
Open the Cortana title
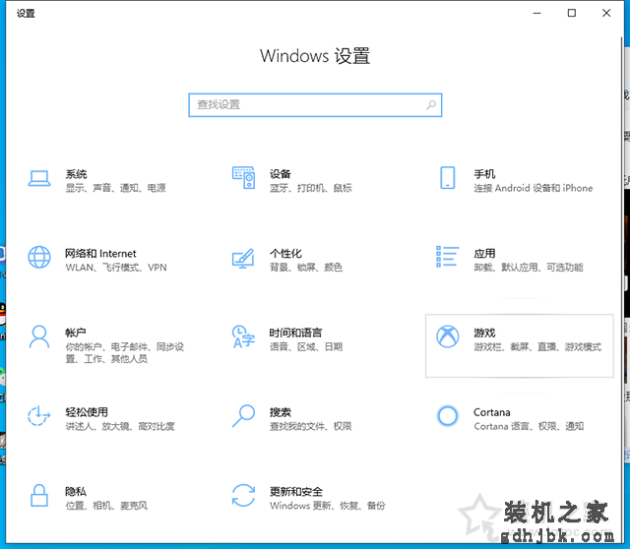pyautogui.click(x=492, y=412)
